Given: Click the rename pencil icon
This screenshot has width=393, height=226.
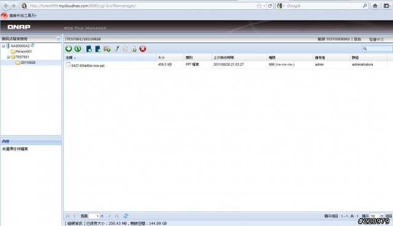Looking at the screenshot, I should coord(116,49).
